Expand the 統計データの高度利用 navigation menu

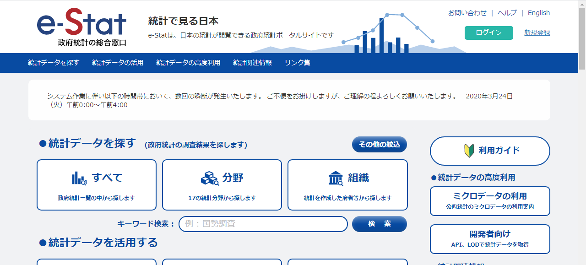pos(188,63)
